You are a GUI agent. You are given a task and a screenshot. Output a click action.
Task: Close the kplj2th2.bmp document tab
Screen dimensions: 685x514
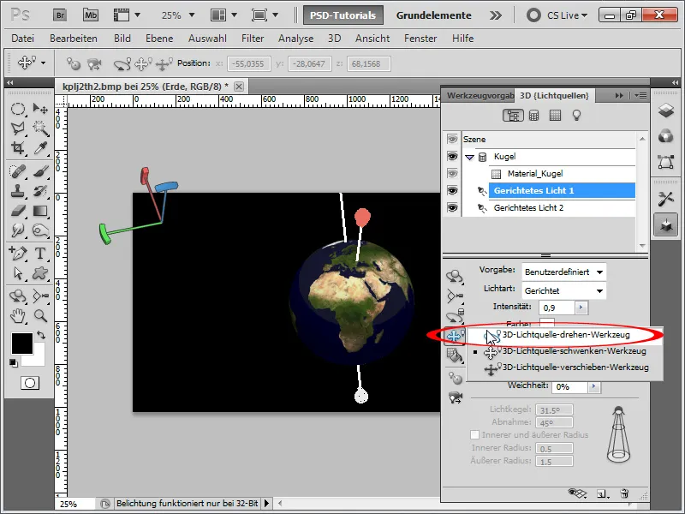pyautogui.click(x=239, y=87)
